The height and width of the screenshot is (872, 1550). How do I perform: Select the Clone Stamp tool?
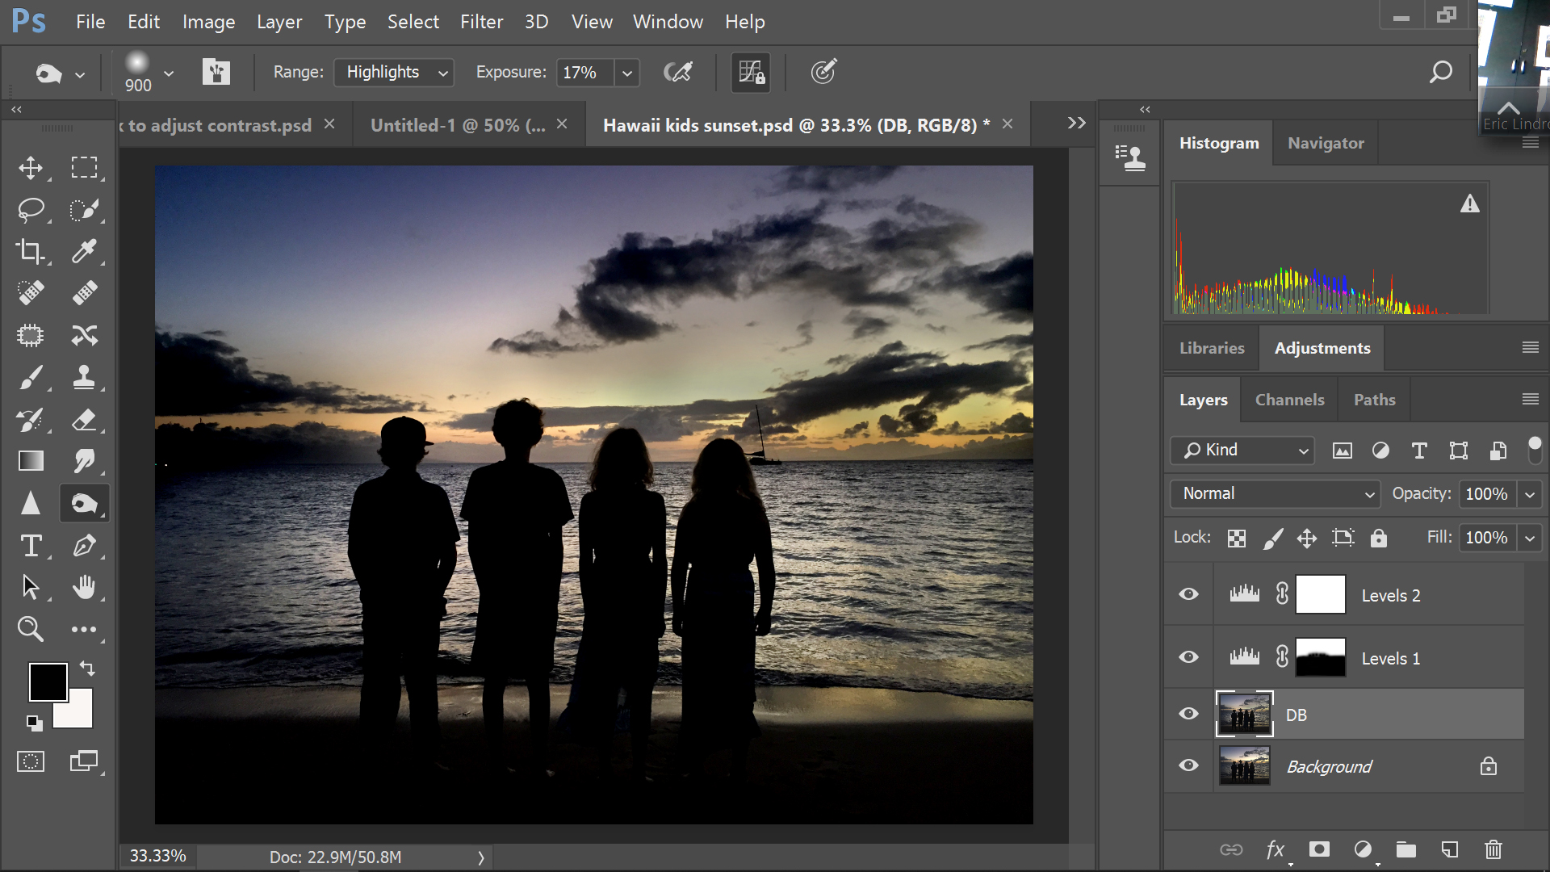point(84,377)
